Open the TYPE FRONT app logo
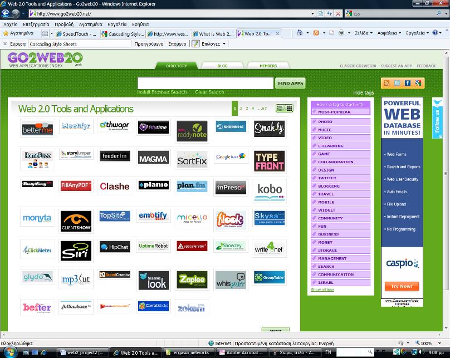The image size is (450, 358). 269,161
